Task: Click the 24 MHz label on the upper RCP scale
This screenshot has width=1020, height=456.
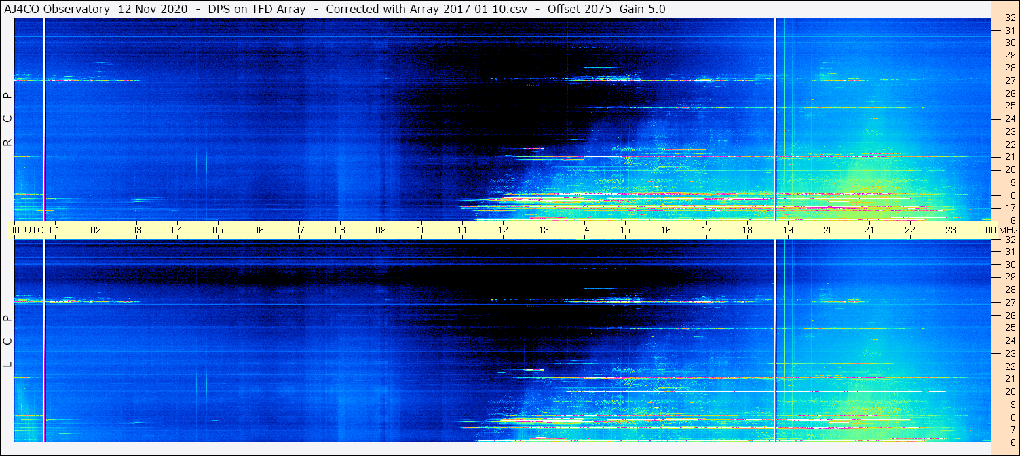Action: click(1009, 119)
